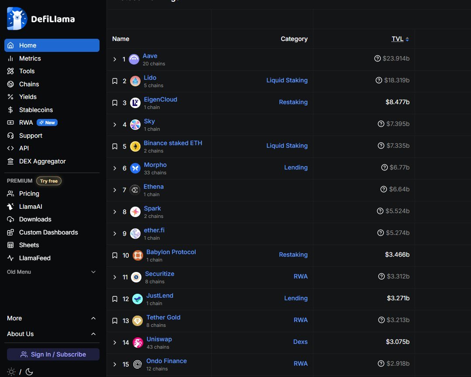Click the EigenCloud logo icon
This screenshot has width=471, height=377.
pos(135,103)
